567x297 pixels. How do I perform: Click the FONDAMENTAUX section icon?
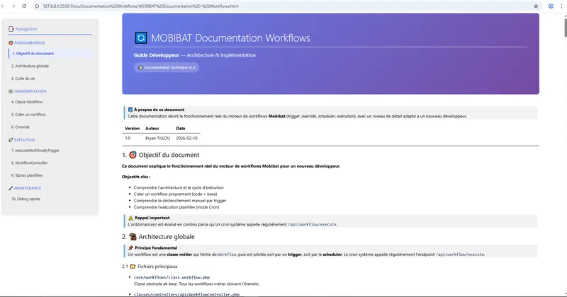[x=11, y=42]
